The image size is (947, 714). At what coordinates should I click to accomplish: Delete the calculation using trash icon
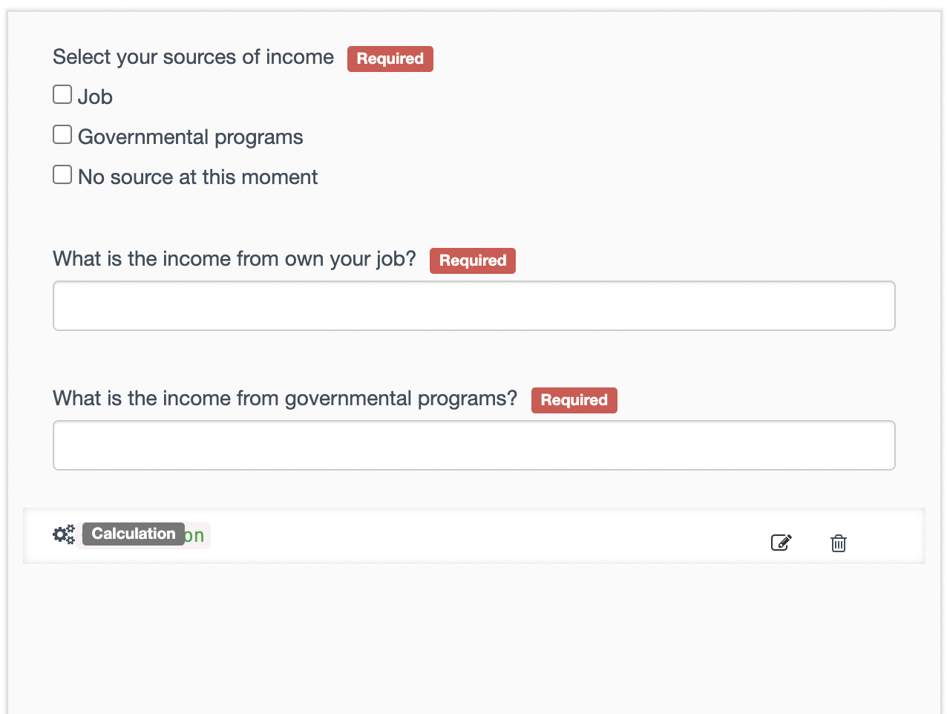(839, 543)
